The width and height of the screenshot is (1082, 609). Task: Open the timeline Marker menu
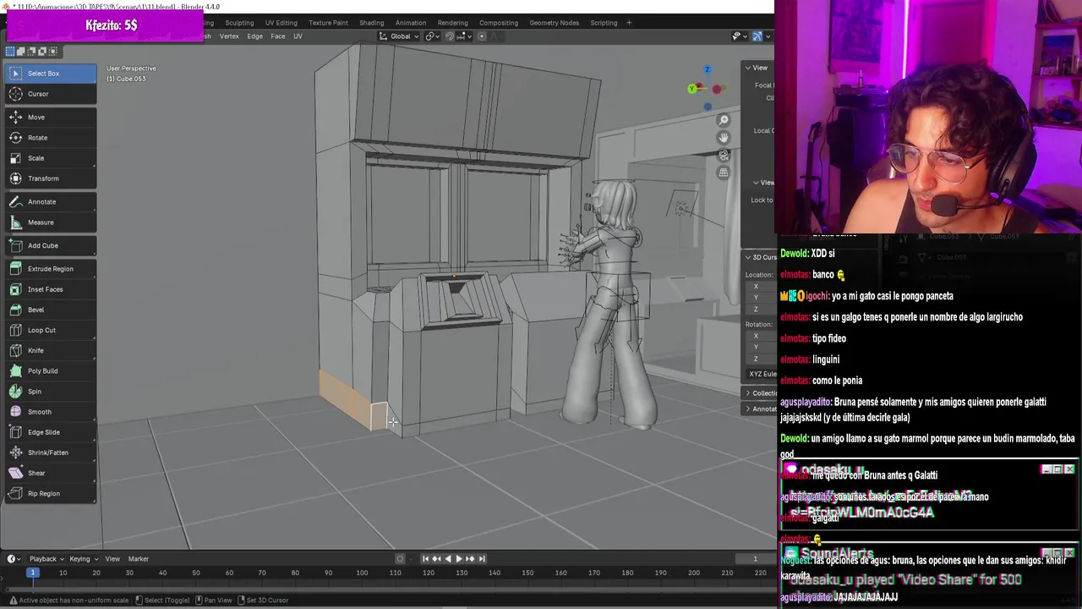[139, 558]
